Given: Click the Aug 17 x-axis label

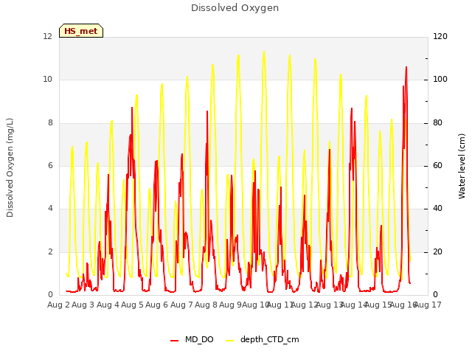Looking at the screenshot, I should [x=428, y=305].
